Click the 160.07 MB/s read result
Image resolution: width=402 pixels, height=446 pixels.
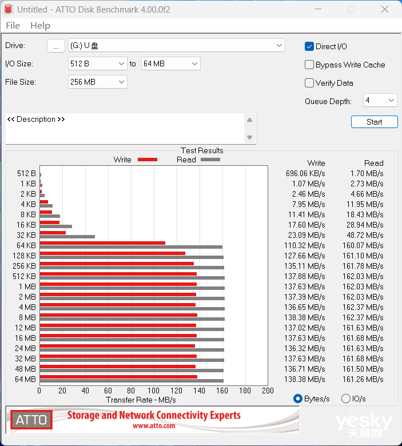click(363, 245)
